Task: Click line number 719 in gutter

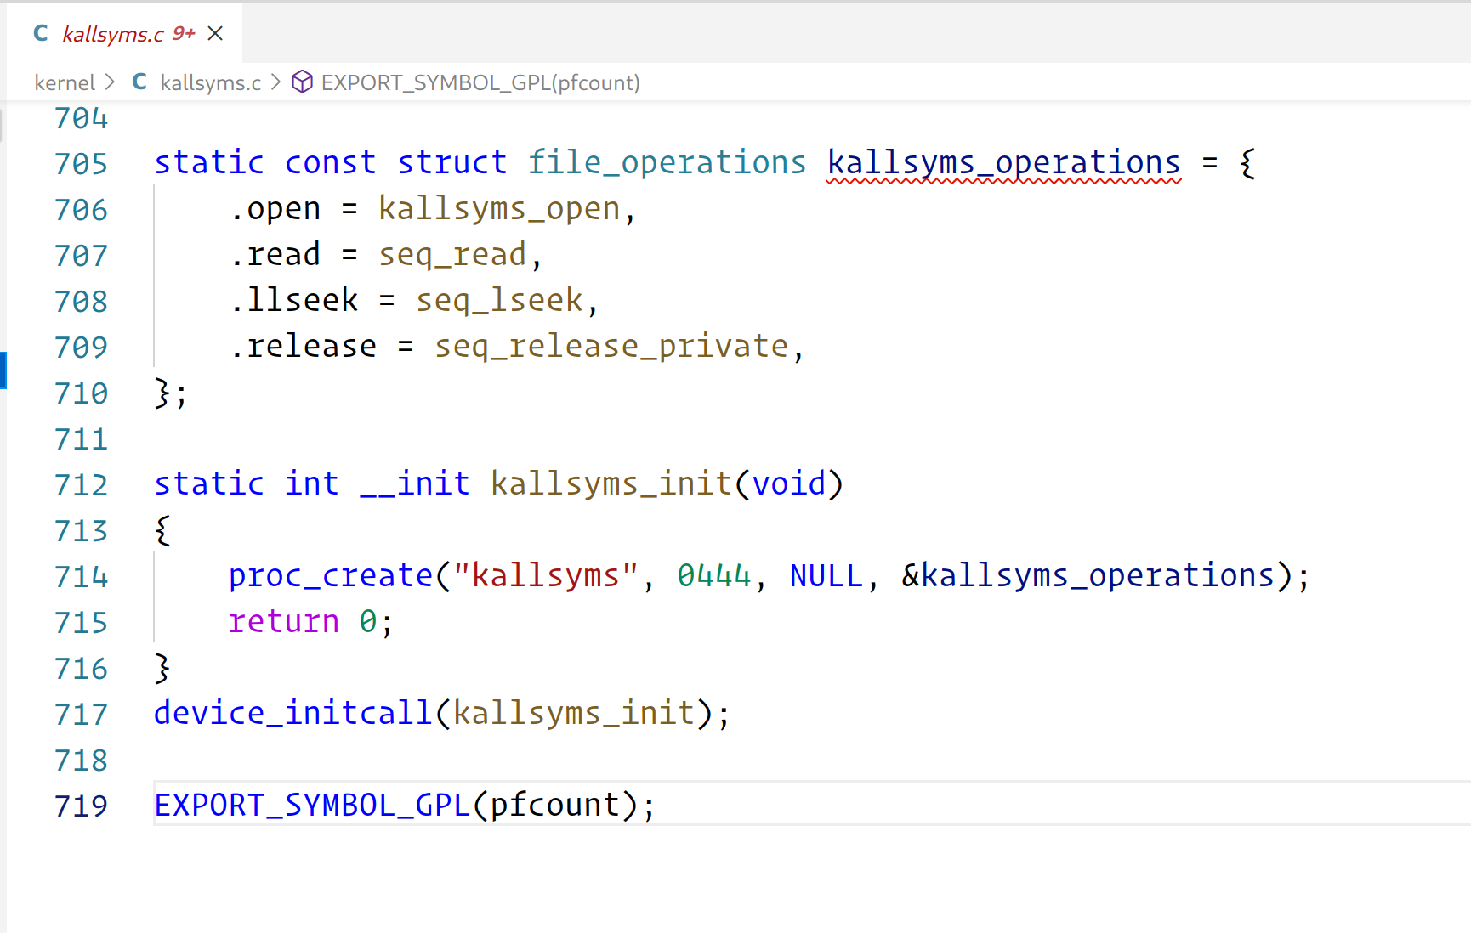Action: point(82,806)
